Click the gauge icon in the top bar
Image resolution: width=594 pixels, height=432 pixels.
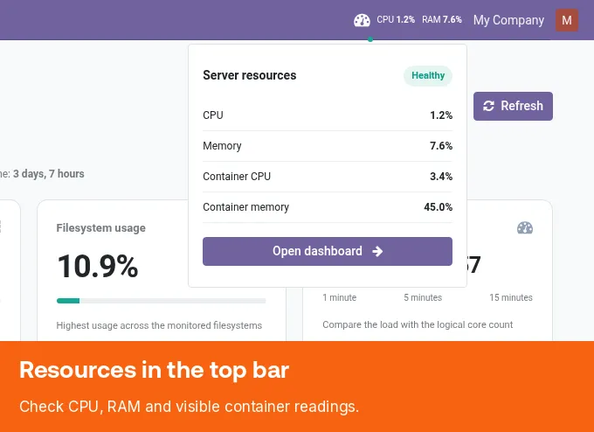coord(362,20)
